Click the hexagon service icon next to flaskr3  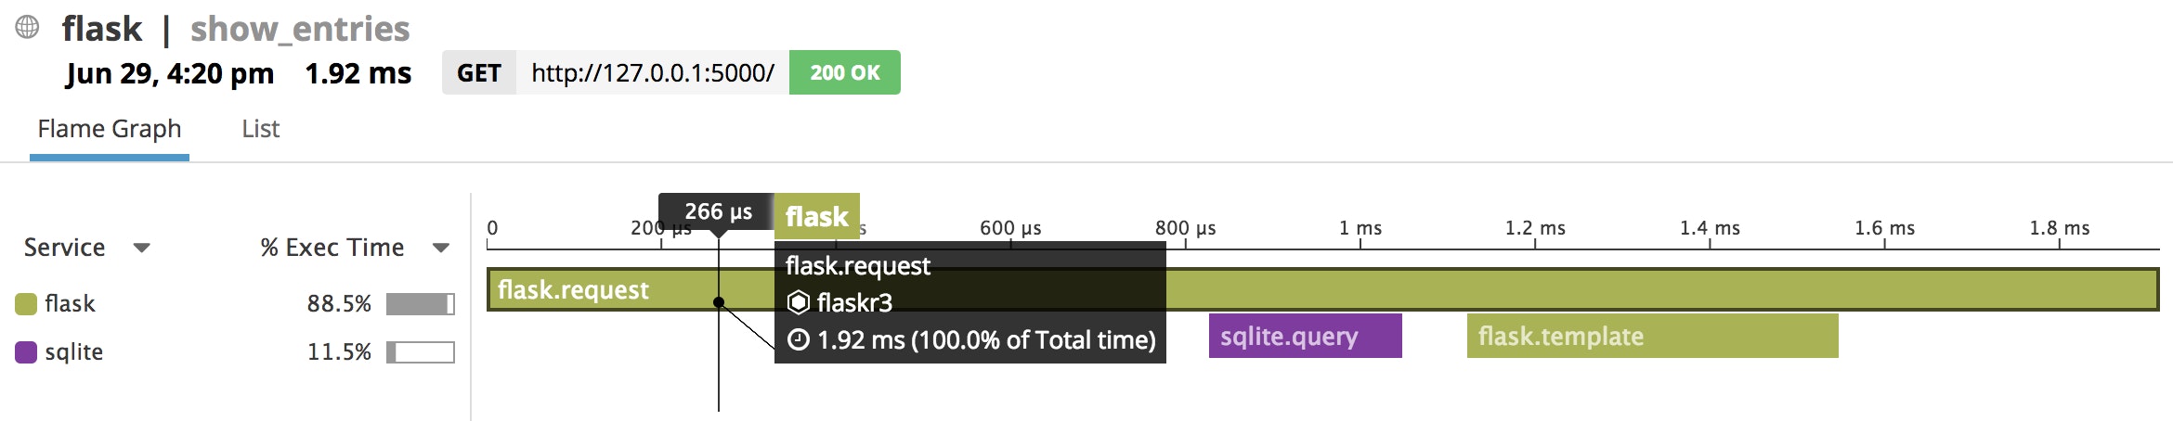coord(799,302)
